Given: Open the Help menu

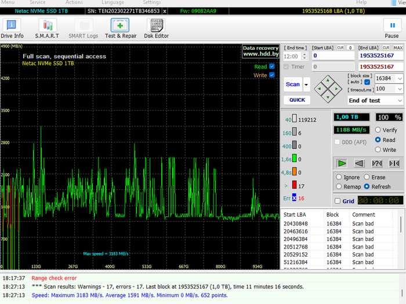Looking at the screenshot, I should click(x=361, y=2).
